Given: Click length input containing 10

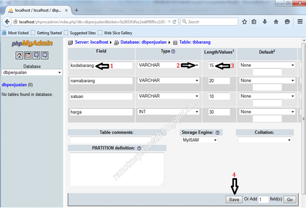Looking at the screenshot, I should [x=219, y=97].
